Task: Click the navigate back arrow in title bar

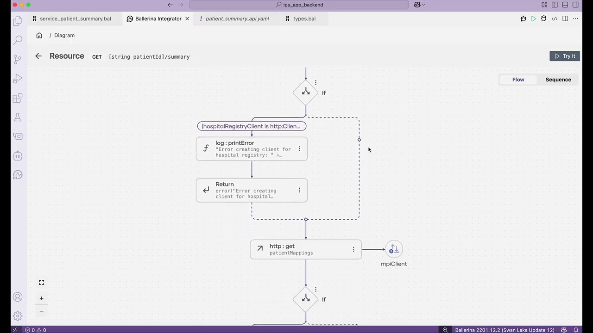Action: [x=170, y=5]
